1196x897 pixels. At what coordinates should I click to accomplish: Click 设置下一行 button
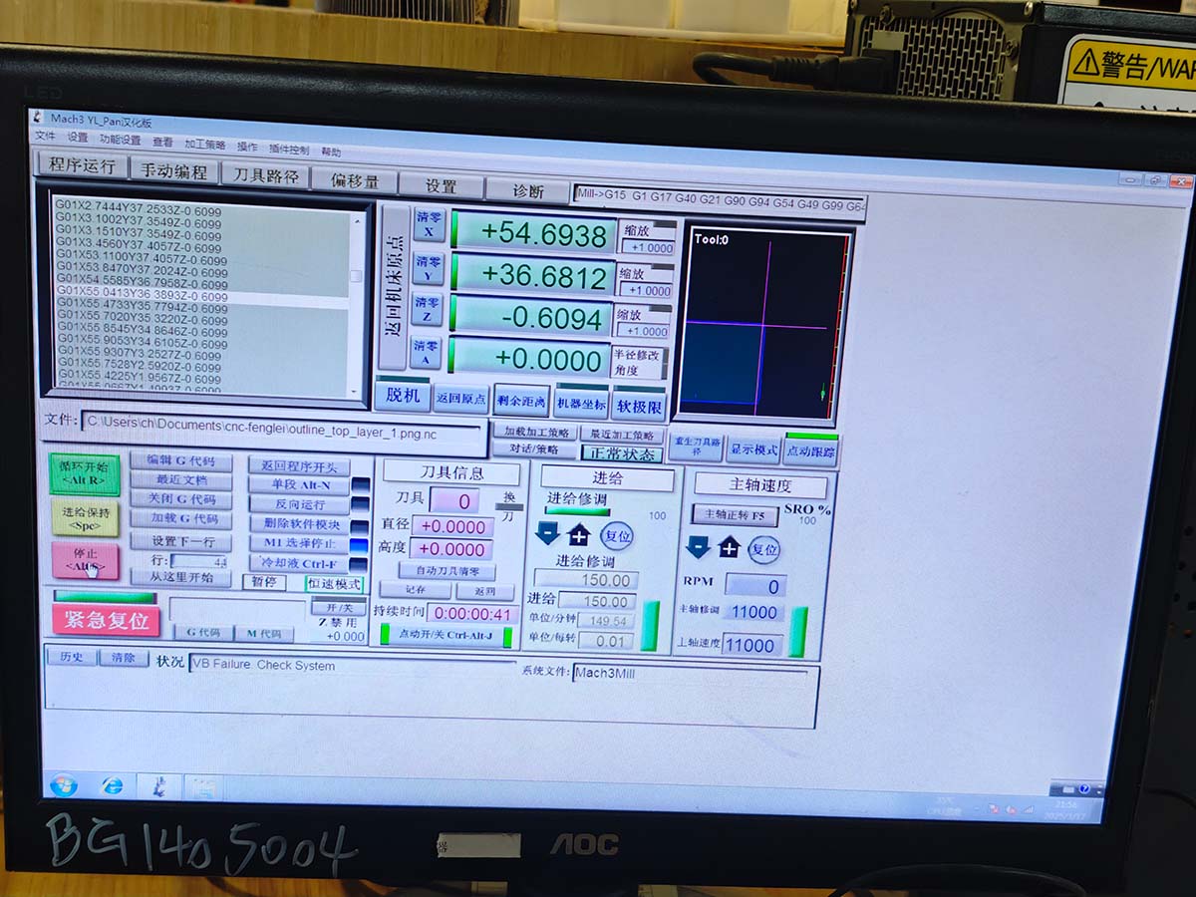click(x=180, y=541)
